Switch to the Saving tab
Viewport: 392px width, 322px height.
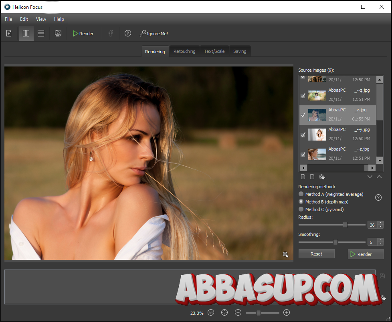coord(240,51)
